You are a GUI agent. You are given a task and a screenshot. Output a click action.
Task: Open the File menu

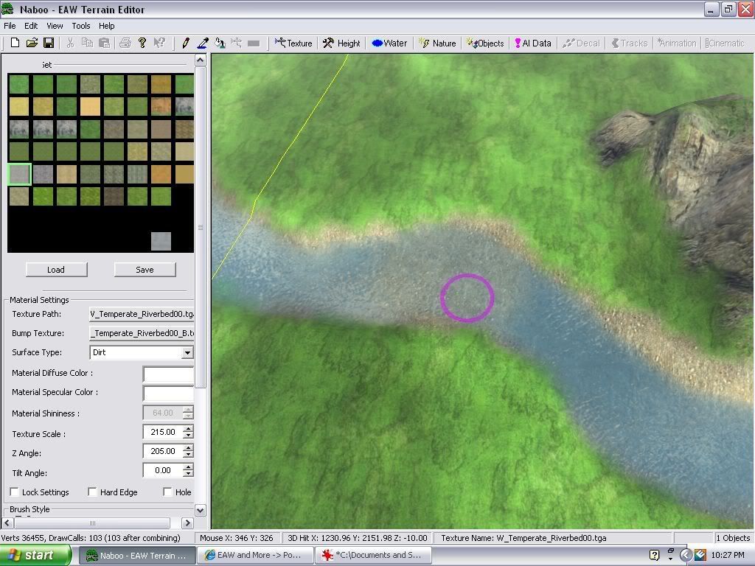coord(10,26)
